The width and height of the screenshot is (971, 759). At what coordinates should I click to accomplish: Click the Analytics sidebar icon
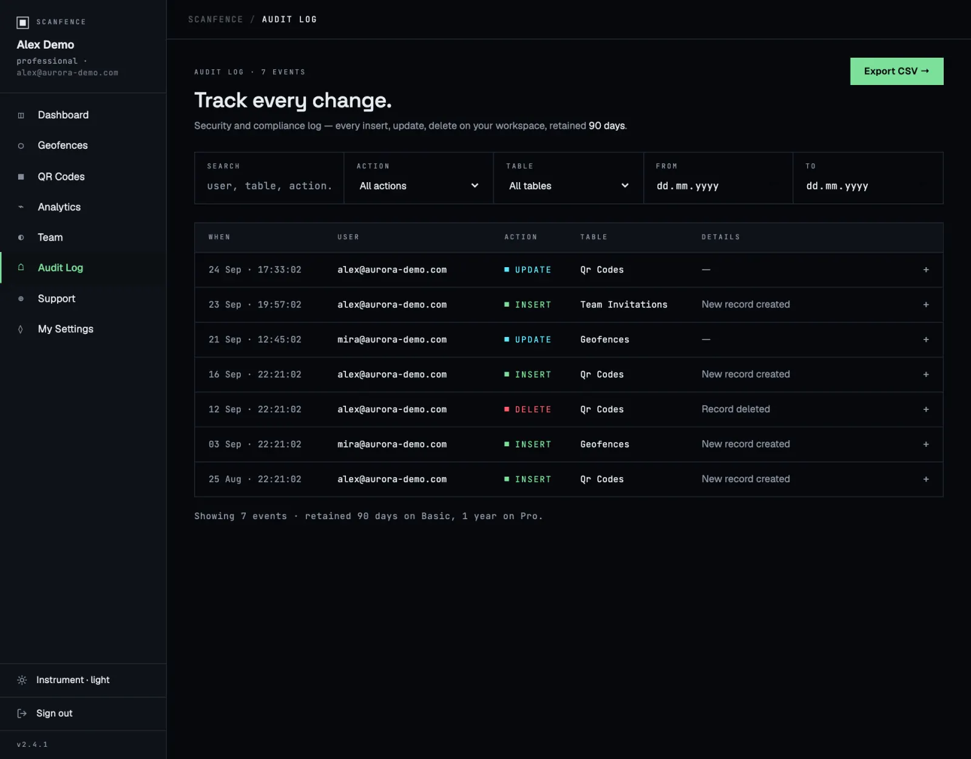pyautogui.click(x=21, y=207)
